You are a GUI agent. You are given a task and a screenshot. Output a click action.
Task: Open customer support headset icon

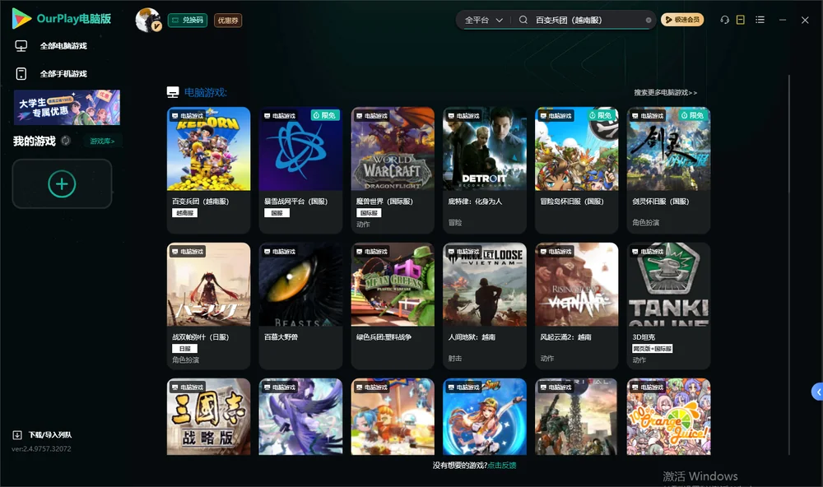(x=724, y=20)
